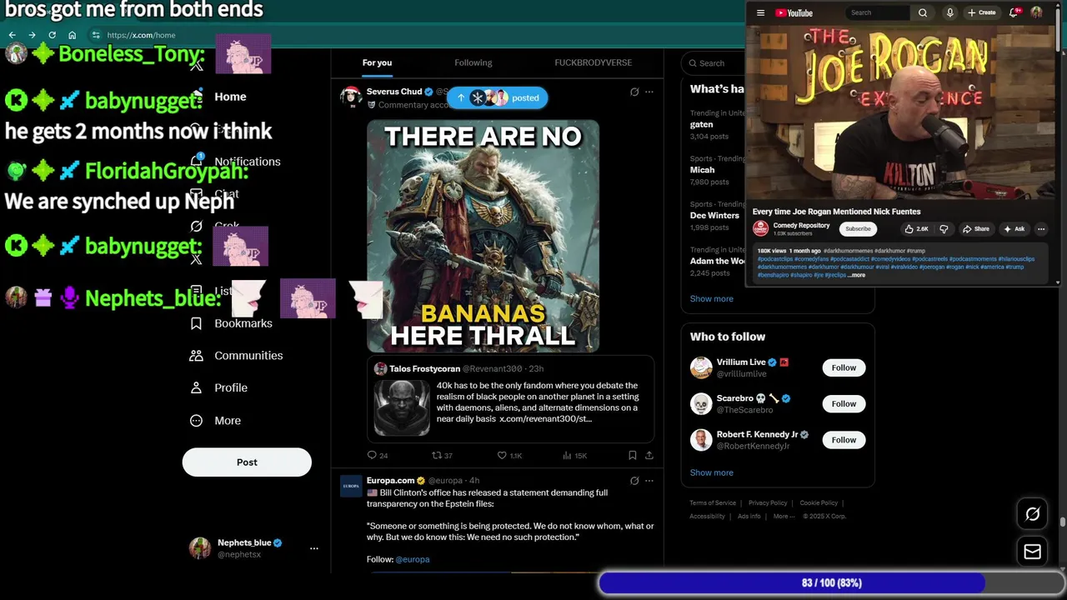Screen dimensions: 1067x600
Task: Open account options next to Nephets_blue
Action: 313,548
